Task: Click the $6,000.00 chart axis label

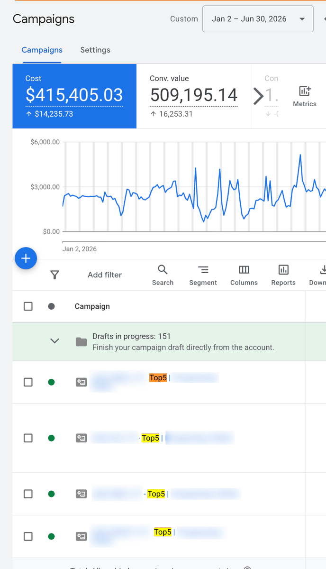Action: tap(45, 142)
